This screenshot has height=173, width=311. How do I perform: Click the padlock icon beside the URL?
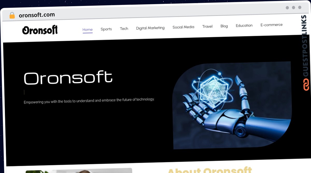pos(12,15)
